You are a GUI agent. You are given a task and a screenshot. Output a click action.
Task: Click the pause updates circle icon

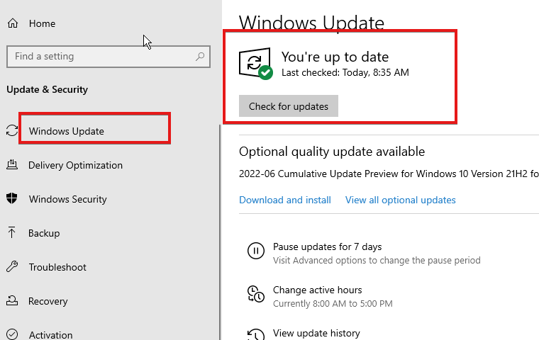pyautogui.click(x=256, y=251)
